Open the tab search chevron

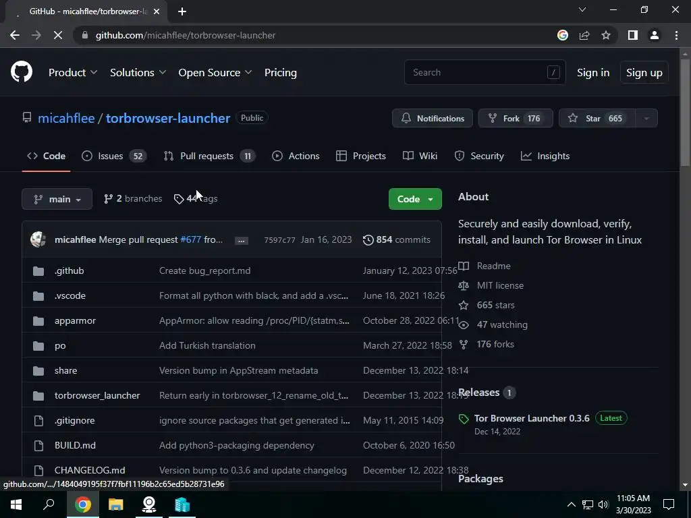pos(582,9)
